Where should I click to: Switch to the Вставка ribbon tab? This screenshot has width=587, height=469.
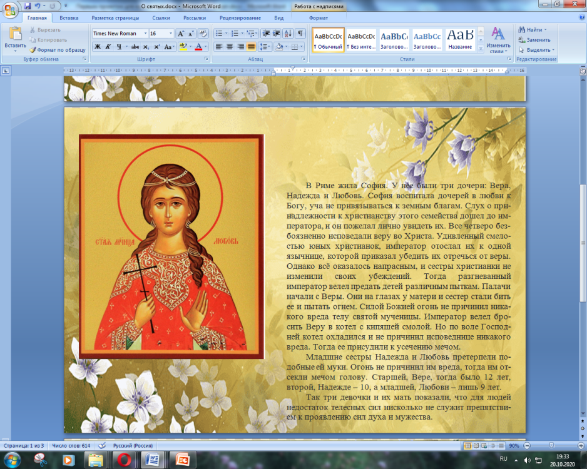pyautogui.click(x=69, y=18)
